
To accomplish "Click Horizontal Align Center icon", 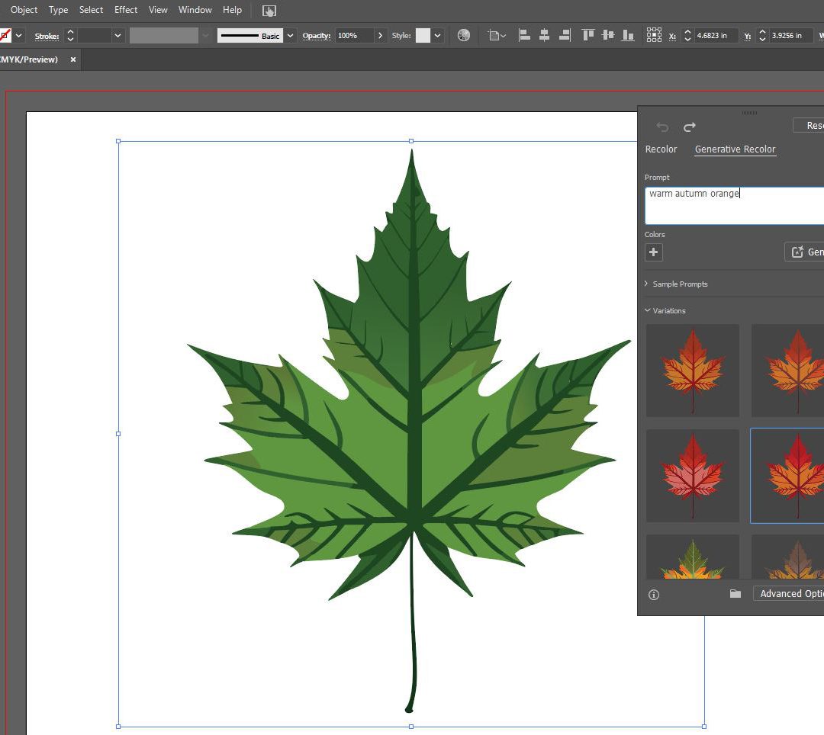I will [545, 35].
